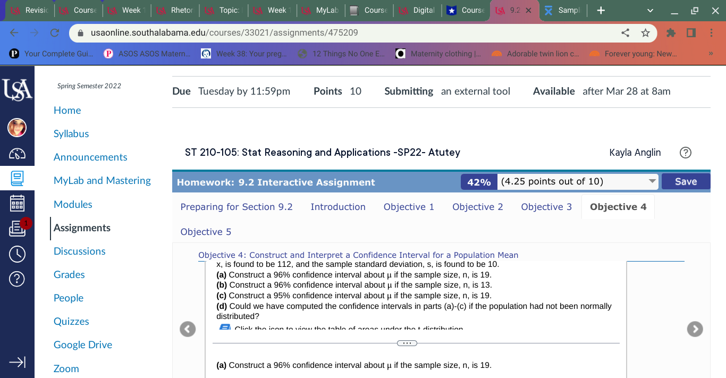The height and width of the screenshot is (378, 726).
Task: Open a new browser tab
Action: point(601,10)
